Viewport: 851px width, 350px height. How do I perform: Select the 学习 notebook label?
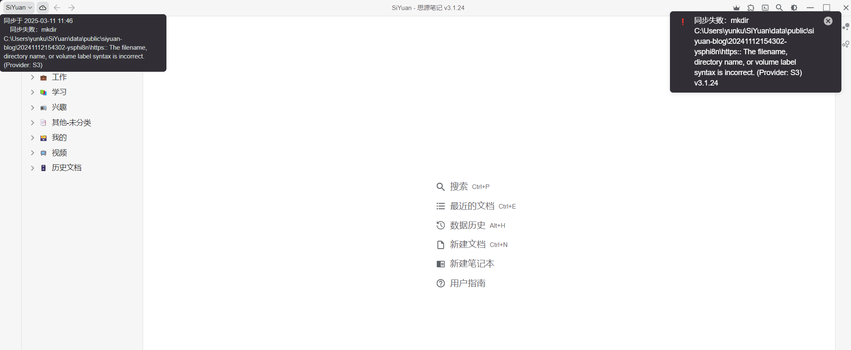tap(59, 92)
